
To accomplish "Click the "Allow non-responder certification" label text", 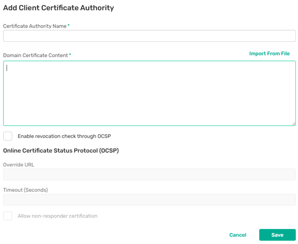I will (x=57, y=216).
